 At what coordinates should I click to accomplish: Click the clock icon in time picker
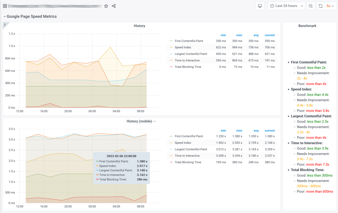point(272,6)
